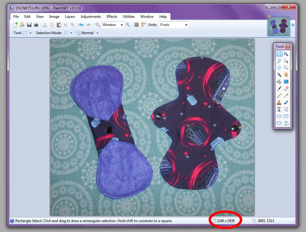Expand the Units Pixels dropdown
The height and width of the screenshot is (232, 306).
coord(186,25)
